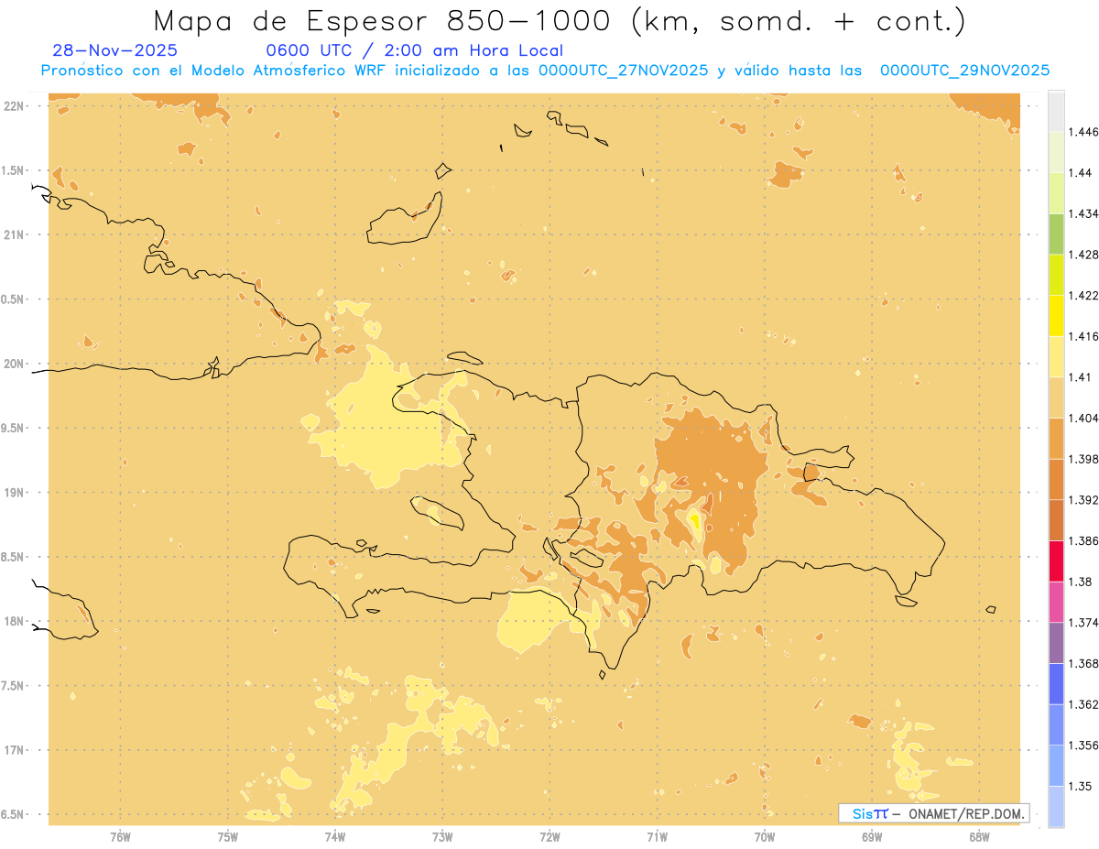This screenshot has width=1099, height=849.
Task: Pick the red colorbar swatch between 1.38 and 1.386
Action: pyautogui.click(x=1056, y=561)
